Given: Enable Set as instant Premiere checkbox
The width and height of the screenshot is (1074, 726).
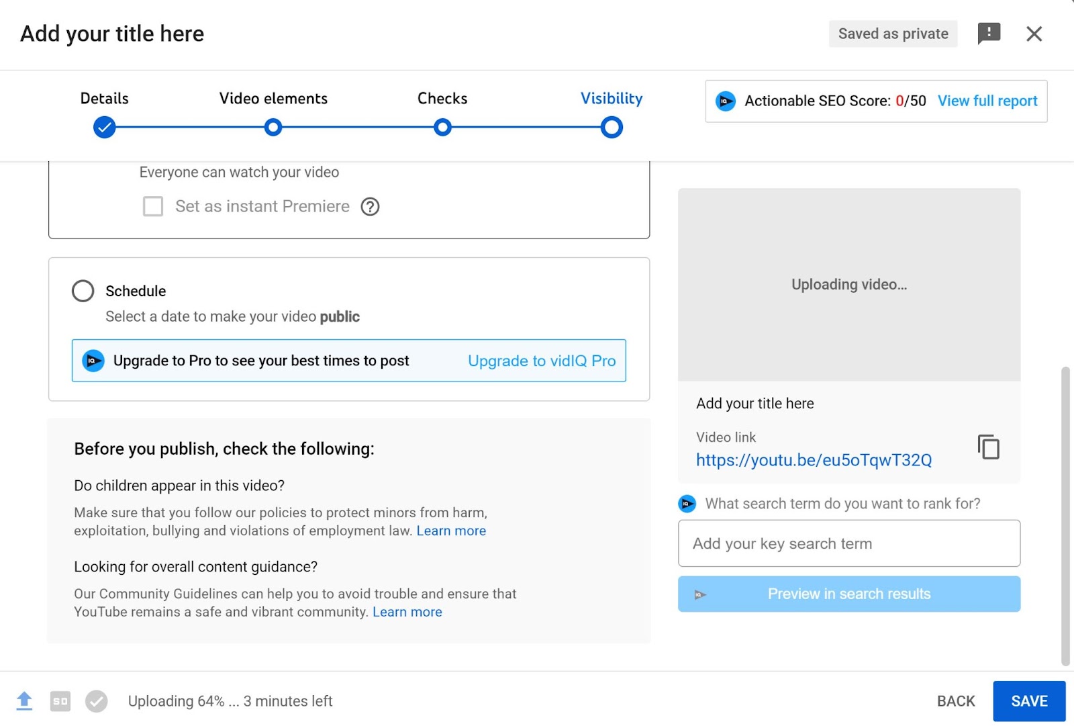Looking at the screenshot, I should (153, 206).
